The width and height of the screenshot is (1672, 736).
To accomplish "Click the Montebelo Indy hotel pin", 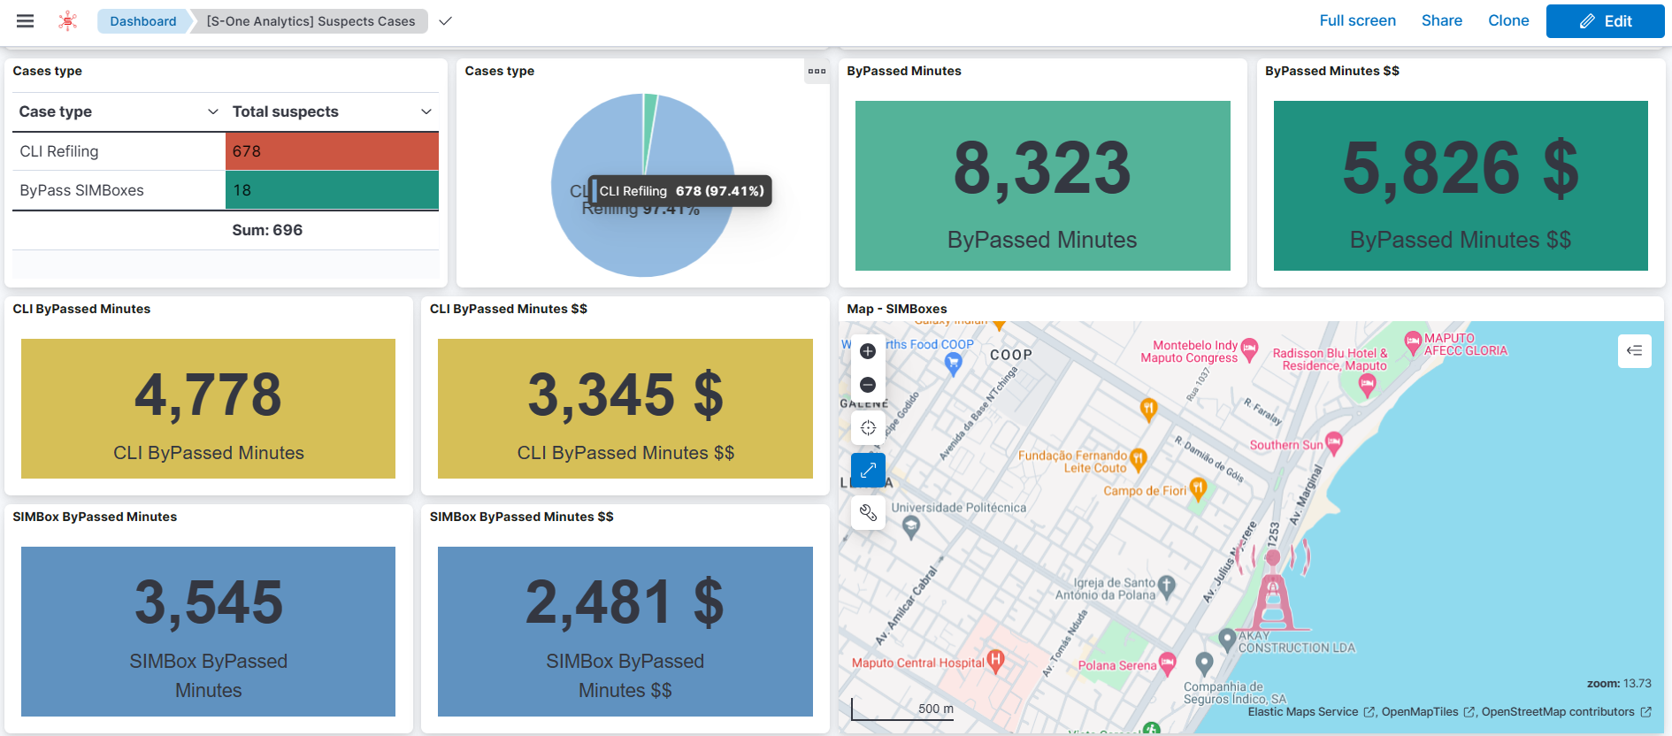I will [1249, 349].
